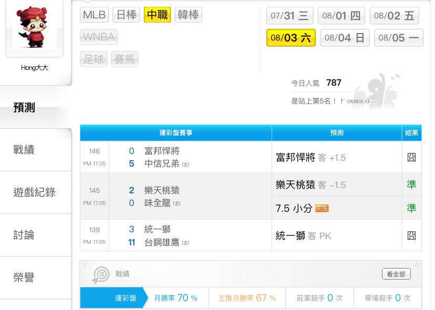Click score 5 for 中信兄弟
The image size is (435, 310).
[131, 163]
